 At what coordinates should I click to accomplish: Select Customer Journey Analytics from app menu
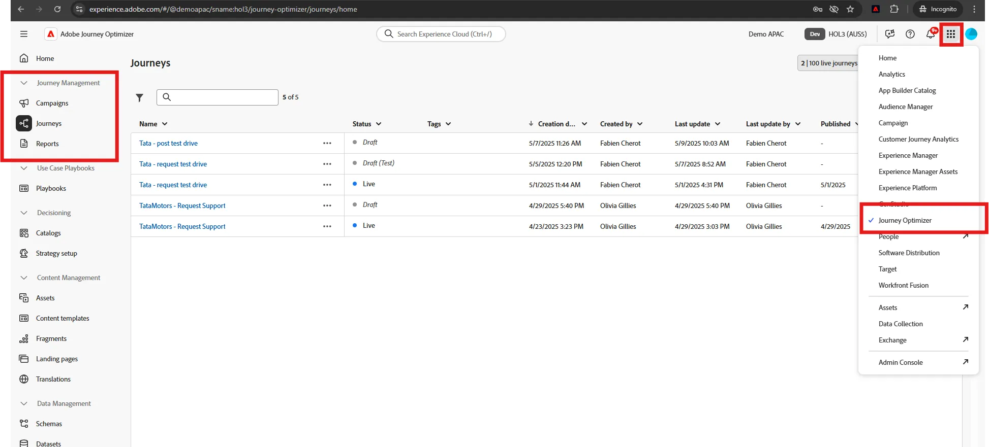pos(918,139)
